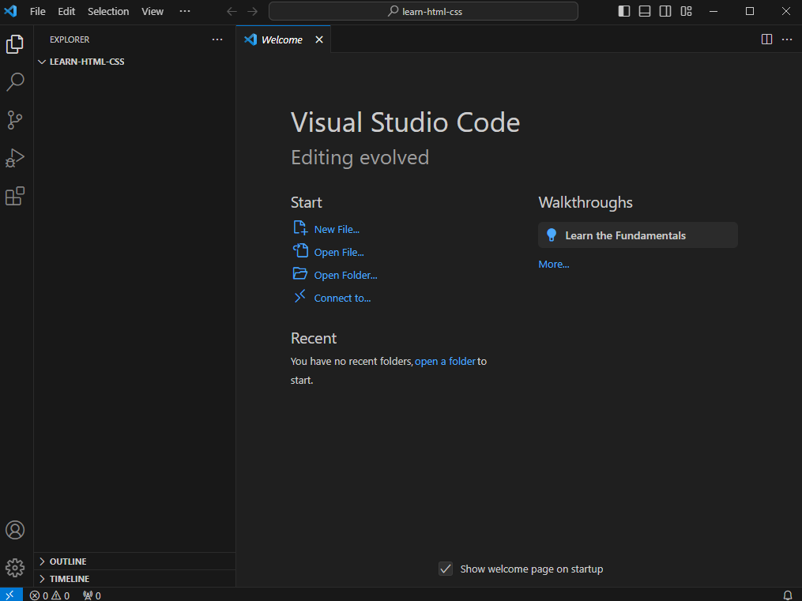Click the New File icon under Start
Image resolution: width=802 pixels, height=601 pixels.
300,227
